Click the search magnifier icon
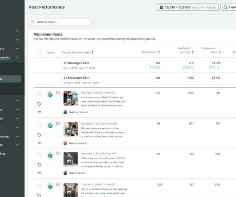Viewport: 236px width, 197px height. [x=33, y=22]
